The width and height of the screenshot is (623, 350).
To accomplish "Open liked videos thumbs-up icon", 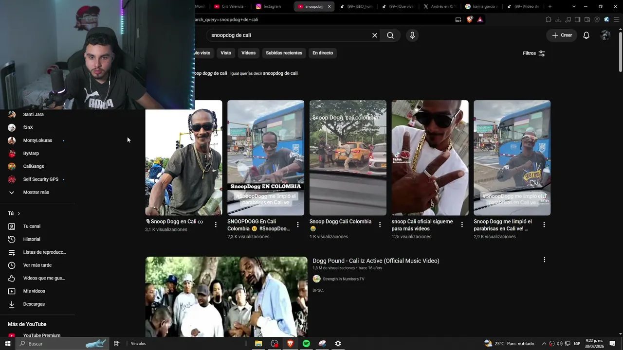I will point(12,278).
